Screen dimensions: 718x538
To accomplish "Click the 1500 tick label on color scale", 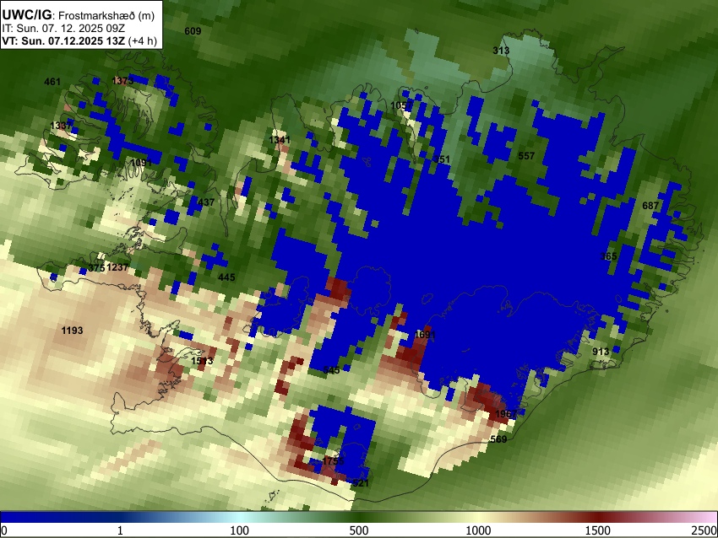I will (x=597, y=530).
